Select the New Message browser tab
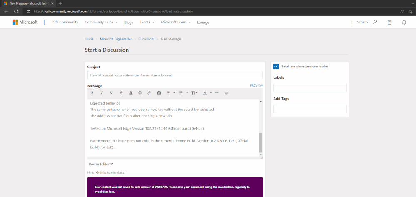 click(29, 3)
